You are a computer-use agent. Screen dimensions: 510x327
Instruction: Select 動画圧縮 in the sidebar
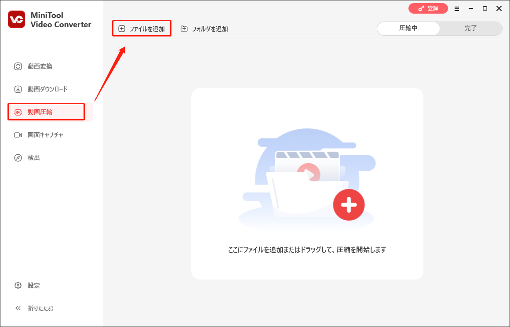[46, 112]
